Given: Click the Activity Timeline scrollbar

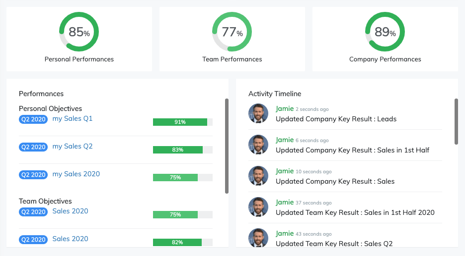Looking at the screenshot, I should (x=456, y=121).
